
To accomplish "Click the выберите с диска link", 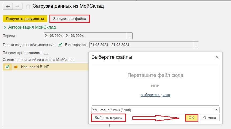I will pos(155,95).
